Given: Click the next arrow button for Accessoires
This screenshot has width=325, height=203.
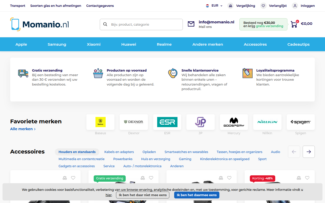Looking at the screenshot, I should coord(309,152).
